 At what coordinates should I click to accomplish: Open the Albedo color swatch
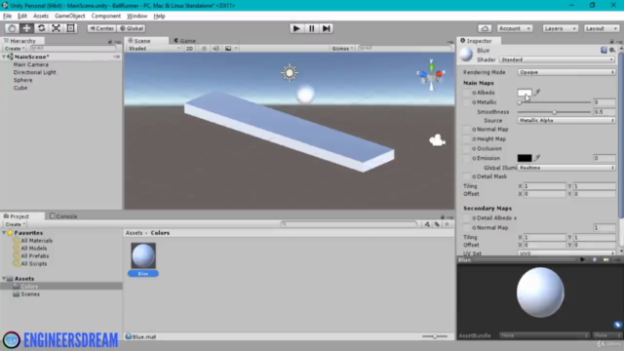pyautogui.click(x=525, y=93)
